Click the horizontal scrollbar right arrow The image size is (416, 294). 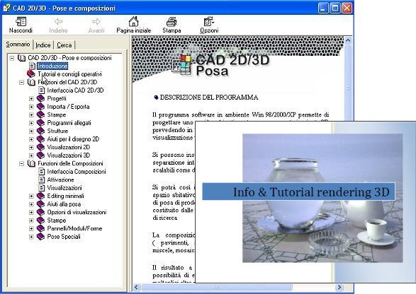[x=339, y=287]
